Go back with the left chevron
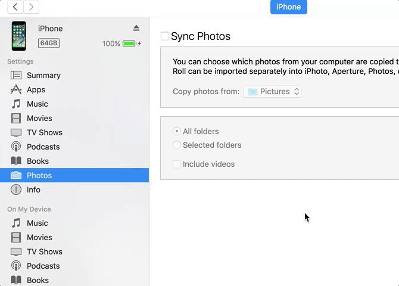Screen dimensions: 399x286 (x=15, y=7)
